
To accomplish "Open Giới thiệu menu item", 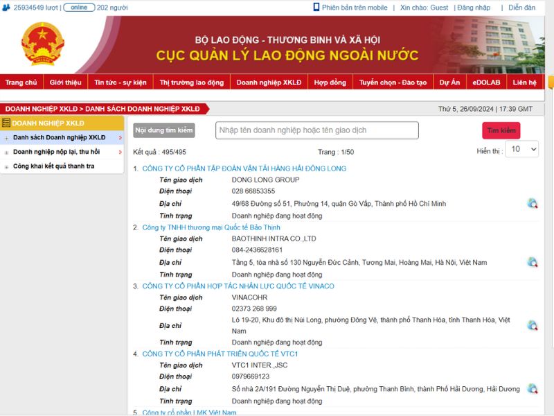I will [65, 83].
